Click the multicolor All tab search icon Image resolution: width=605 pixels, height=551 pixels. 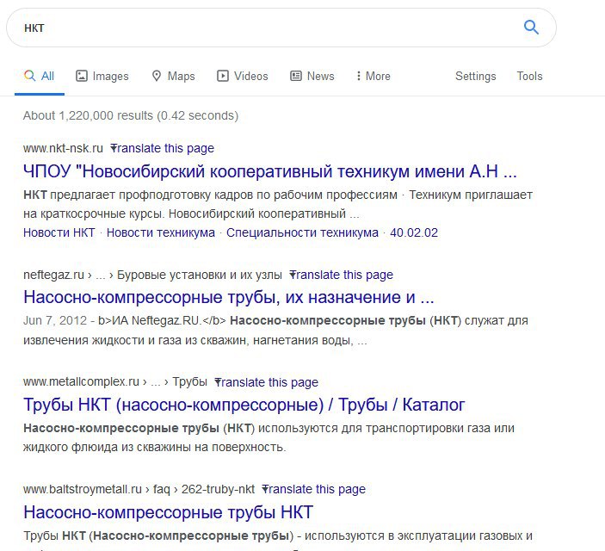[29, 75]
